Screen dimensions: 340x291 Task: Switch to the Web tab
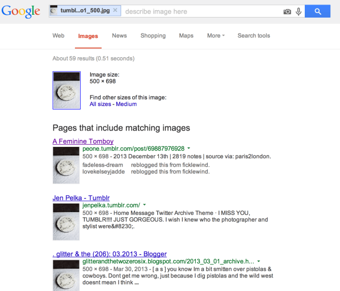point(58,36)
